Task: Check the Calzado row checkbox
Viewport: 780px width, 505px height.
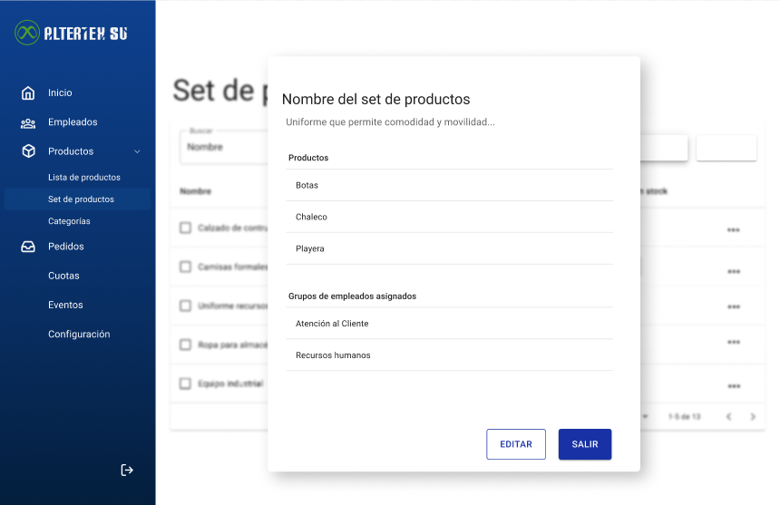Action: pos(185,228)
